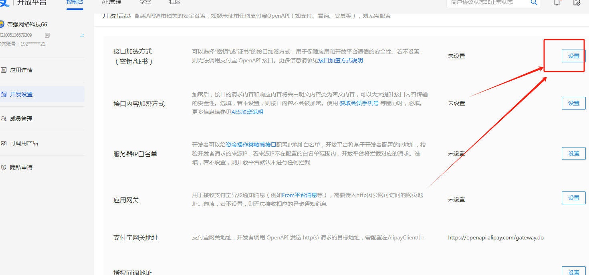
Task: Click the 隐私申请 shield icon
Action: pyautogui.click(x=4, y=167)
